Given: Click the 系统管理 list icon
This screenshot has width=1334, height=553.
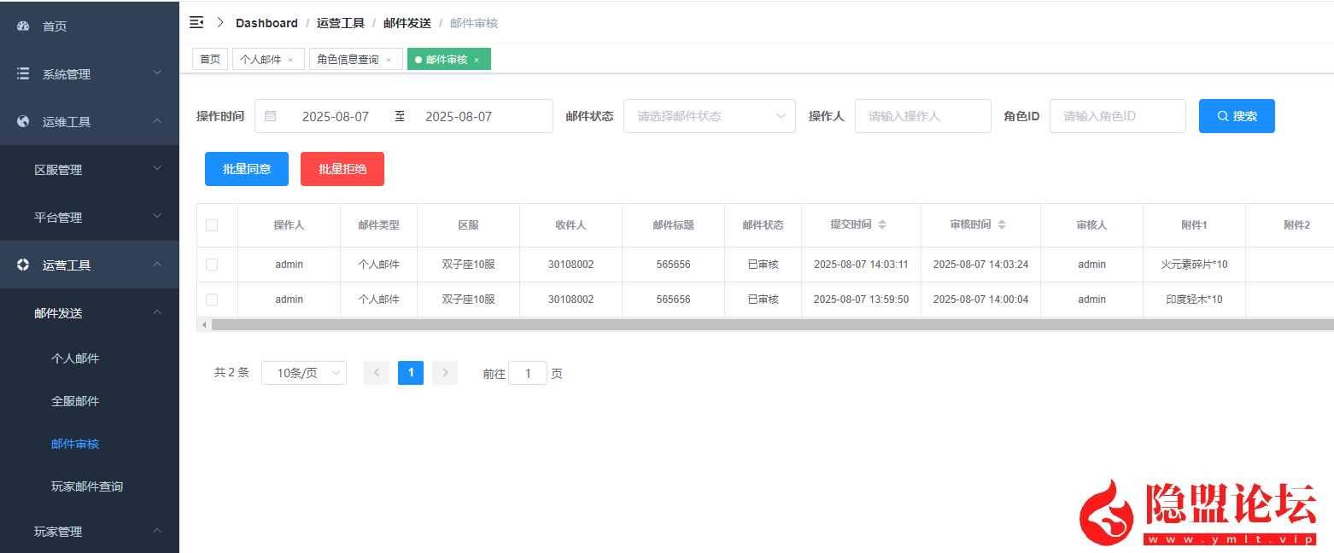Looking at the screenshot, I should pyautogui.click(x=23, y=74).
